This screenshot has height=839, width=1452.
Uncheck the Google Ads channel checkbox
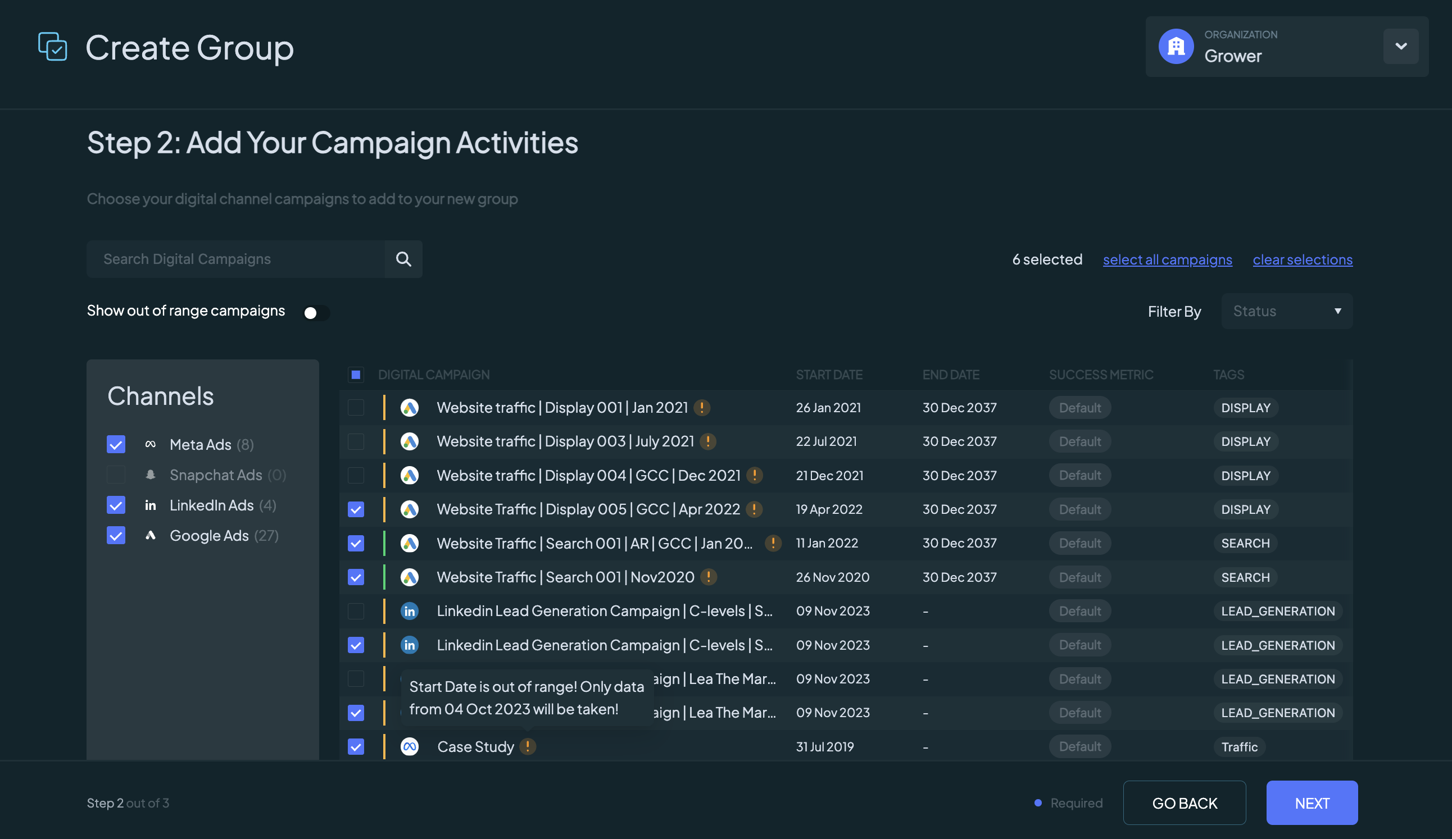(116, 536)
